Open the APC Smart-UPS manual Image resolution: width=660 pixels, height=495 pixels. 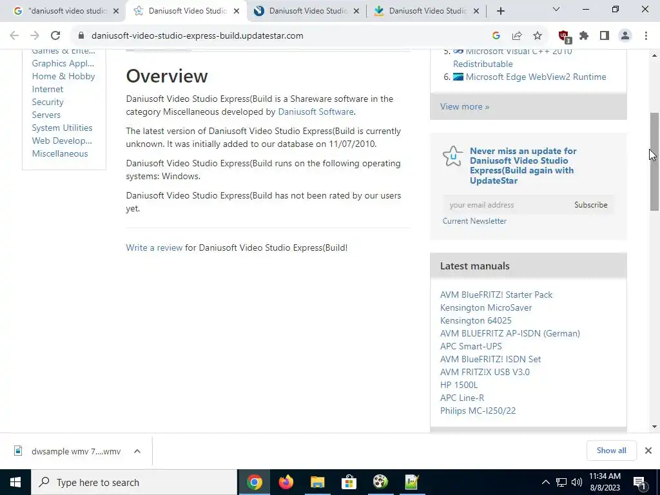(x=471, y=346)
